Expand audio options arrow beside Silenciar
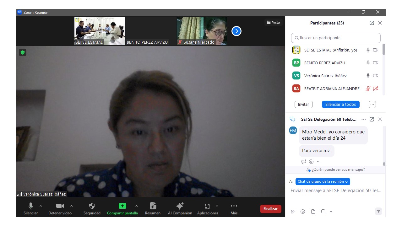The height and width of the screenshot is (226, 402). coord(41,206)
